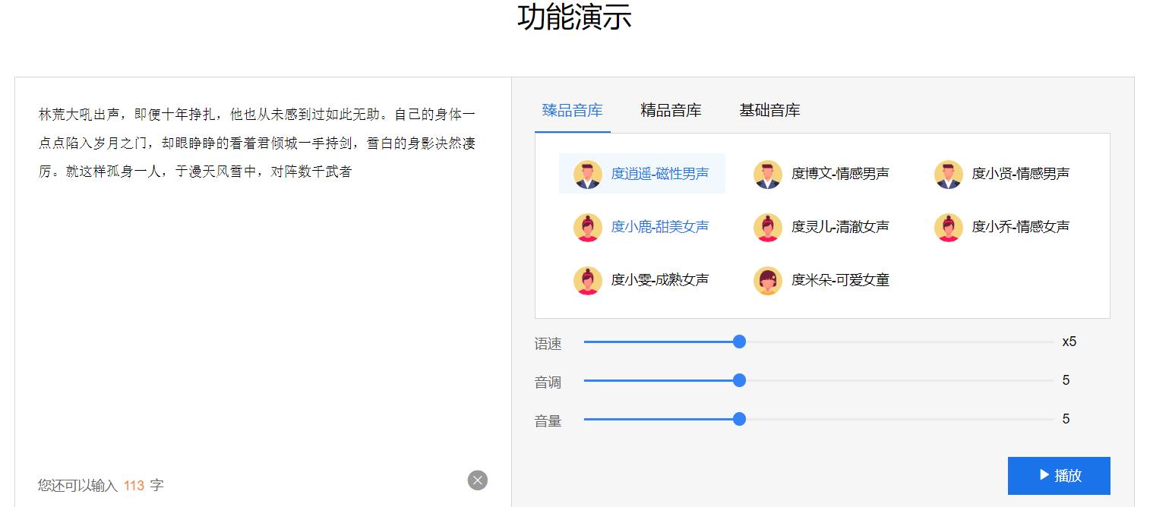Switch to the 精品音库 tab

pos(671,110)
